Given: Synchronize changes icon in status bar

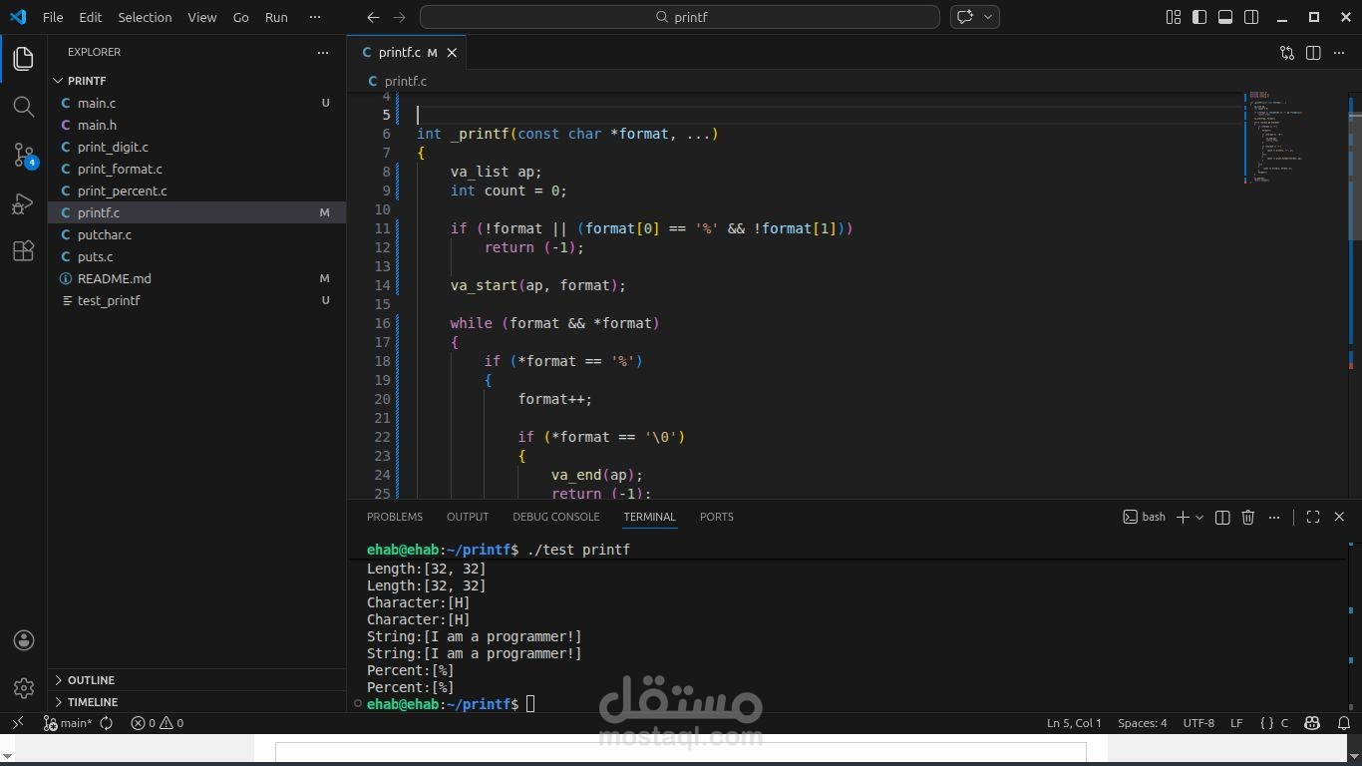Looking at the screenshot, I should pyautogui.click(x=106, y=723).
